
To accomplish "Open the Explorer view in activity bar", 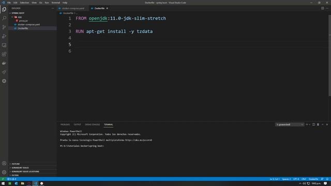I will coord(4,9).
